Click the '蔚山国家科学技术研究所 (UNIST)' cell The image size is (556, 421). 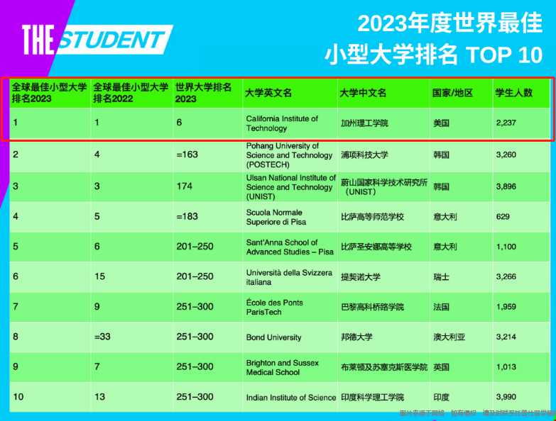click(x=384, y=187)
